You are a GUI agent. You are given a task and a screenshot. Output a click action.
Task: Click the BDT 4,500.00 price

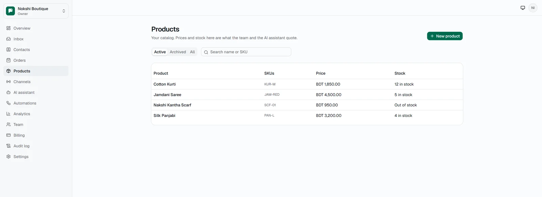pyautogui.click(x=329, y=95)
